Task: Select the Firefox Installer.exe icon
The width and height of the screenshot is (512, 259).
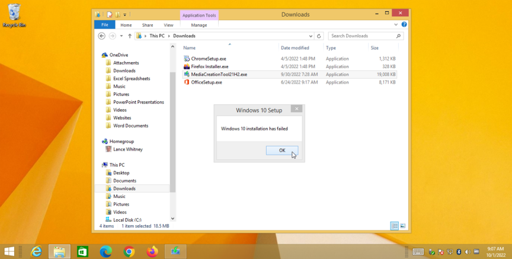Action: point(187,66)
